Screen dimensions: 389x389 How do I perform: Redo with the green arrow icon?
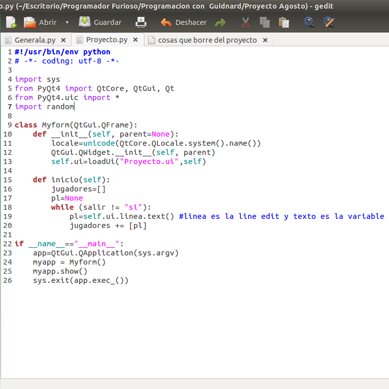click(220, 23)
